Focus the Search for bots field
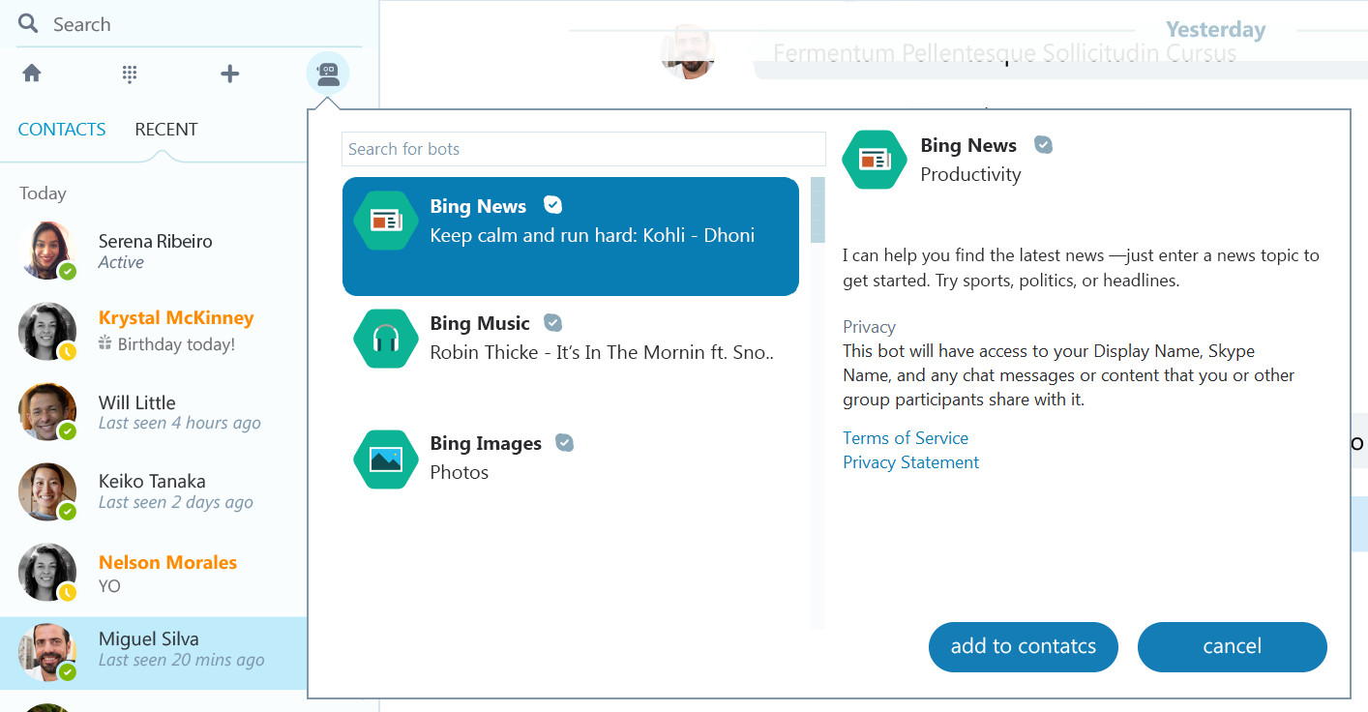 583,149
